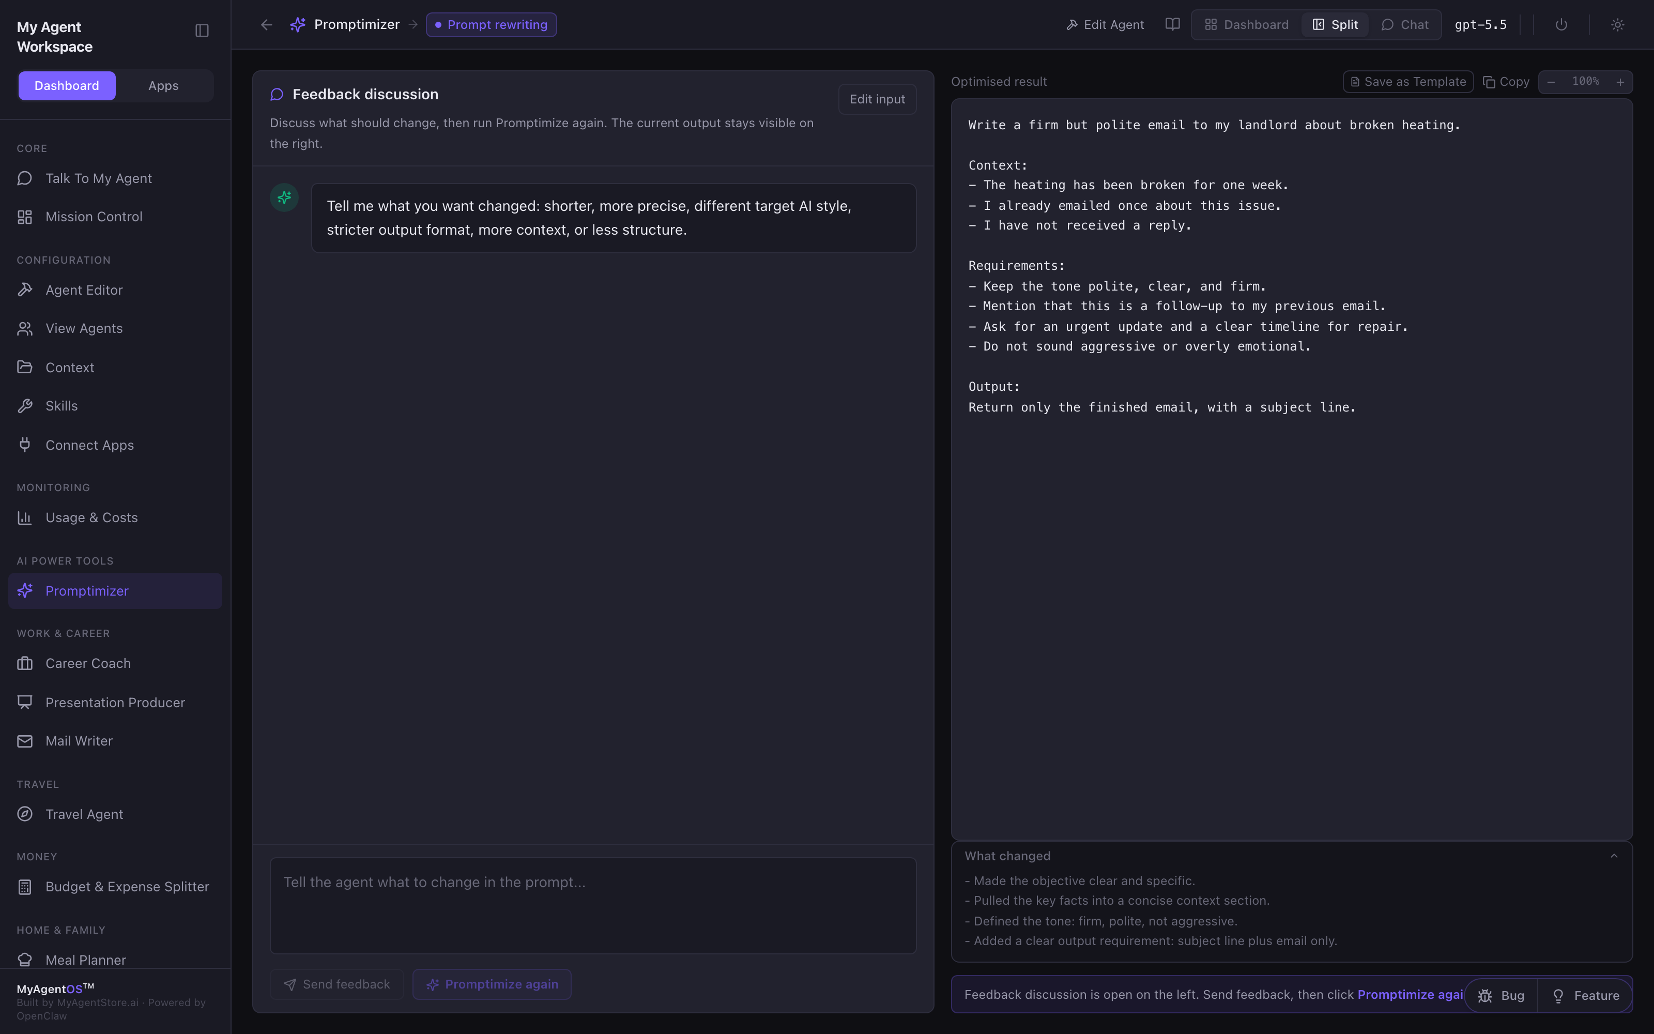1654x1034 pixels.
Task: Open Agent Editor in sidebar
Action: point(115,290)
